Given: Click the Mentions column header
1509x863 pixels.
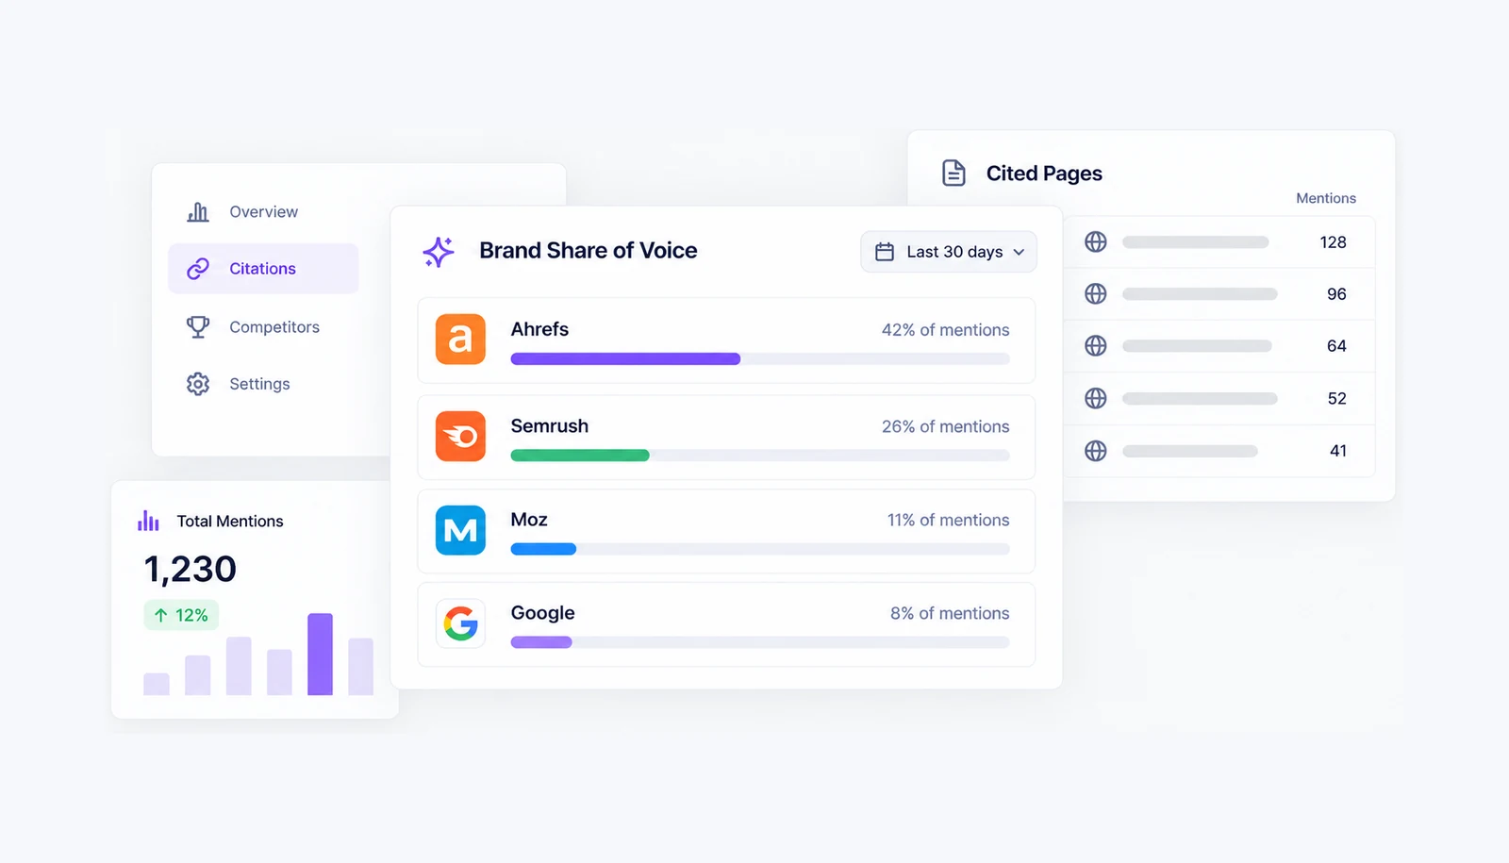Looking at the screenshot, I should pos(1326,198).
